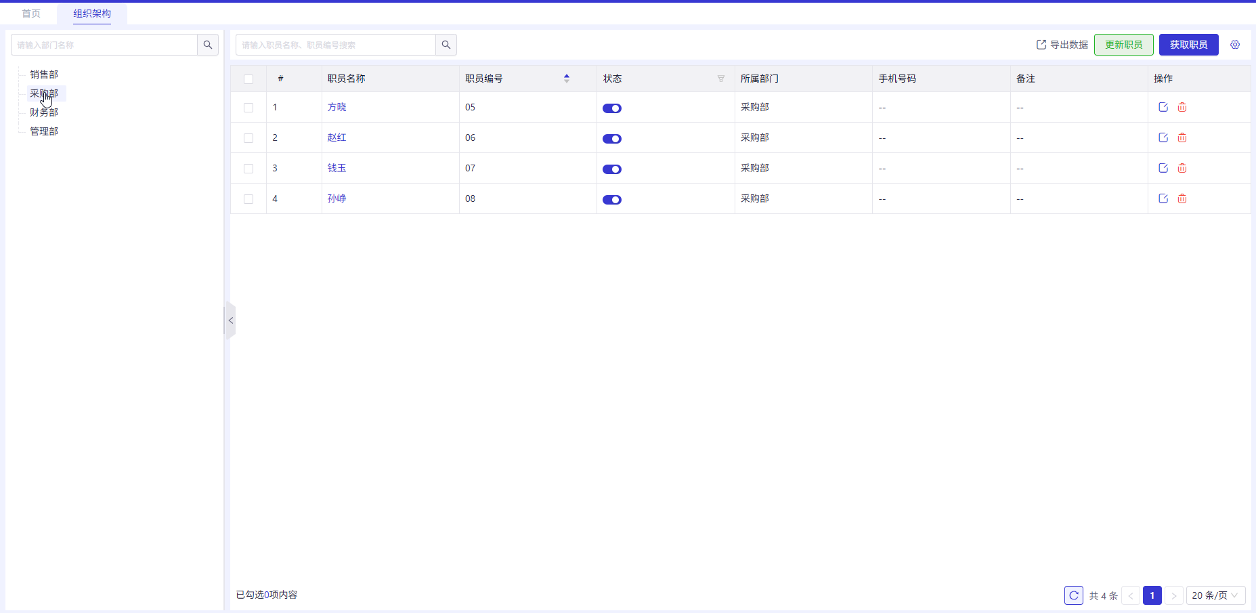Click the 共 4 条 total count text
The image size is (1256, 613).
[x=1104, y=596]
